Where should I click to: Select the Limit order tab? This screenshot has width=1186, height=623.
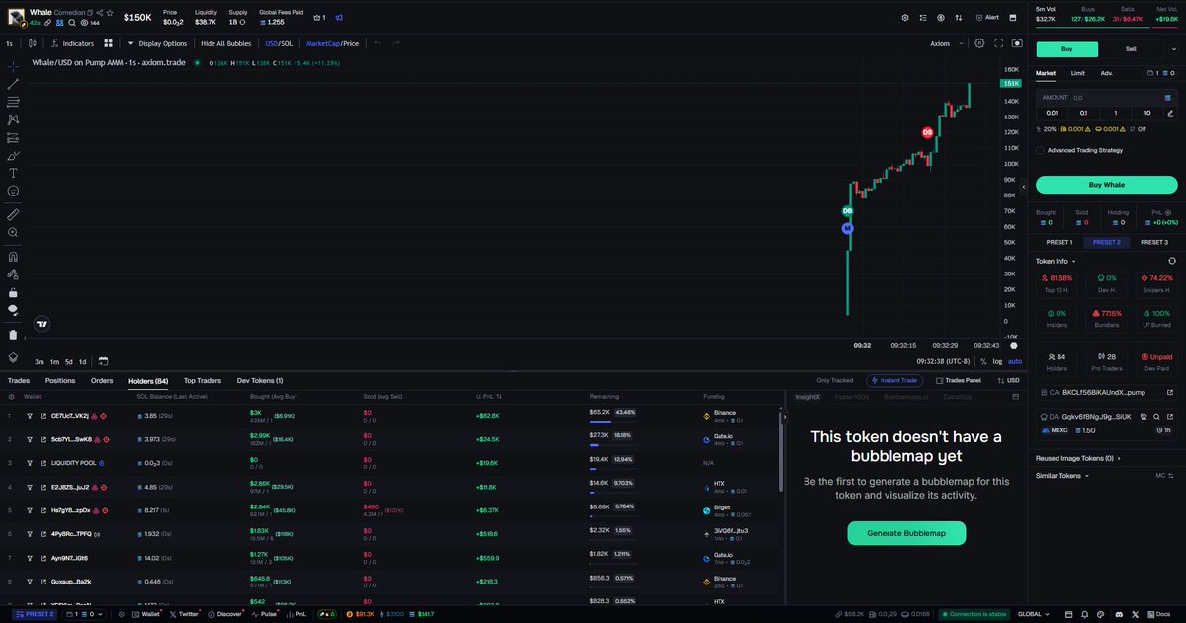point(1077,73)
